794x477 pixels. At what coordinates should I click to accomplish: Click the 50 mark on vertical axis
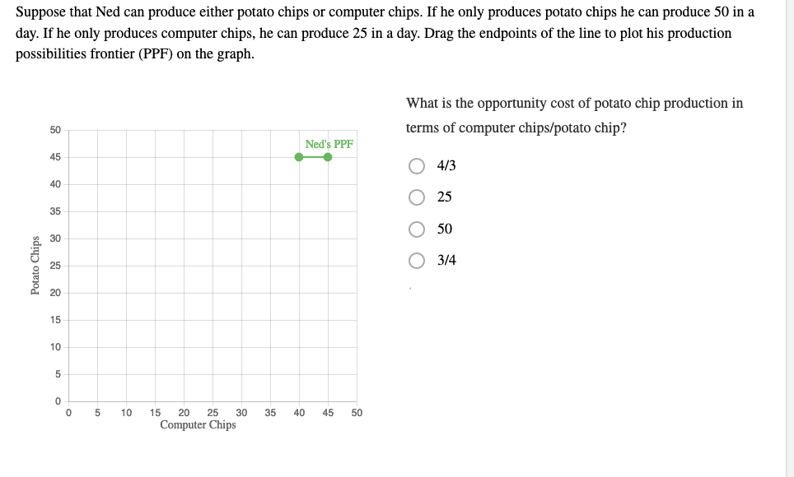(x=56, y=129)
